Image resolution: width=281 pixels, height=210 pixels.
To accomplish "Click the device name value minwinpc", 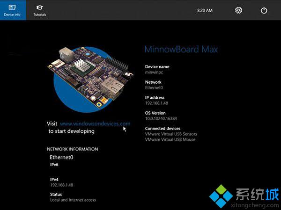I will click(x=154, y=72).
